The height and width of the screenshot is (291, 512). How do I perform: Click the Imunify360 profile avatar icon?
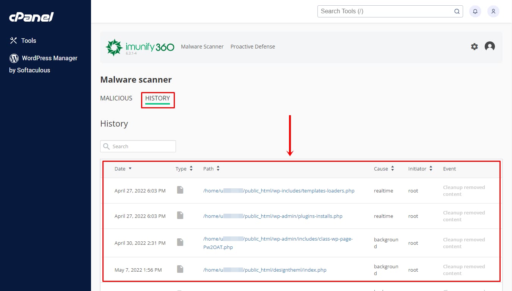click(490, 47)
